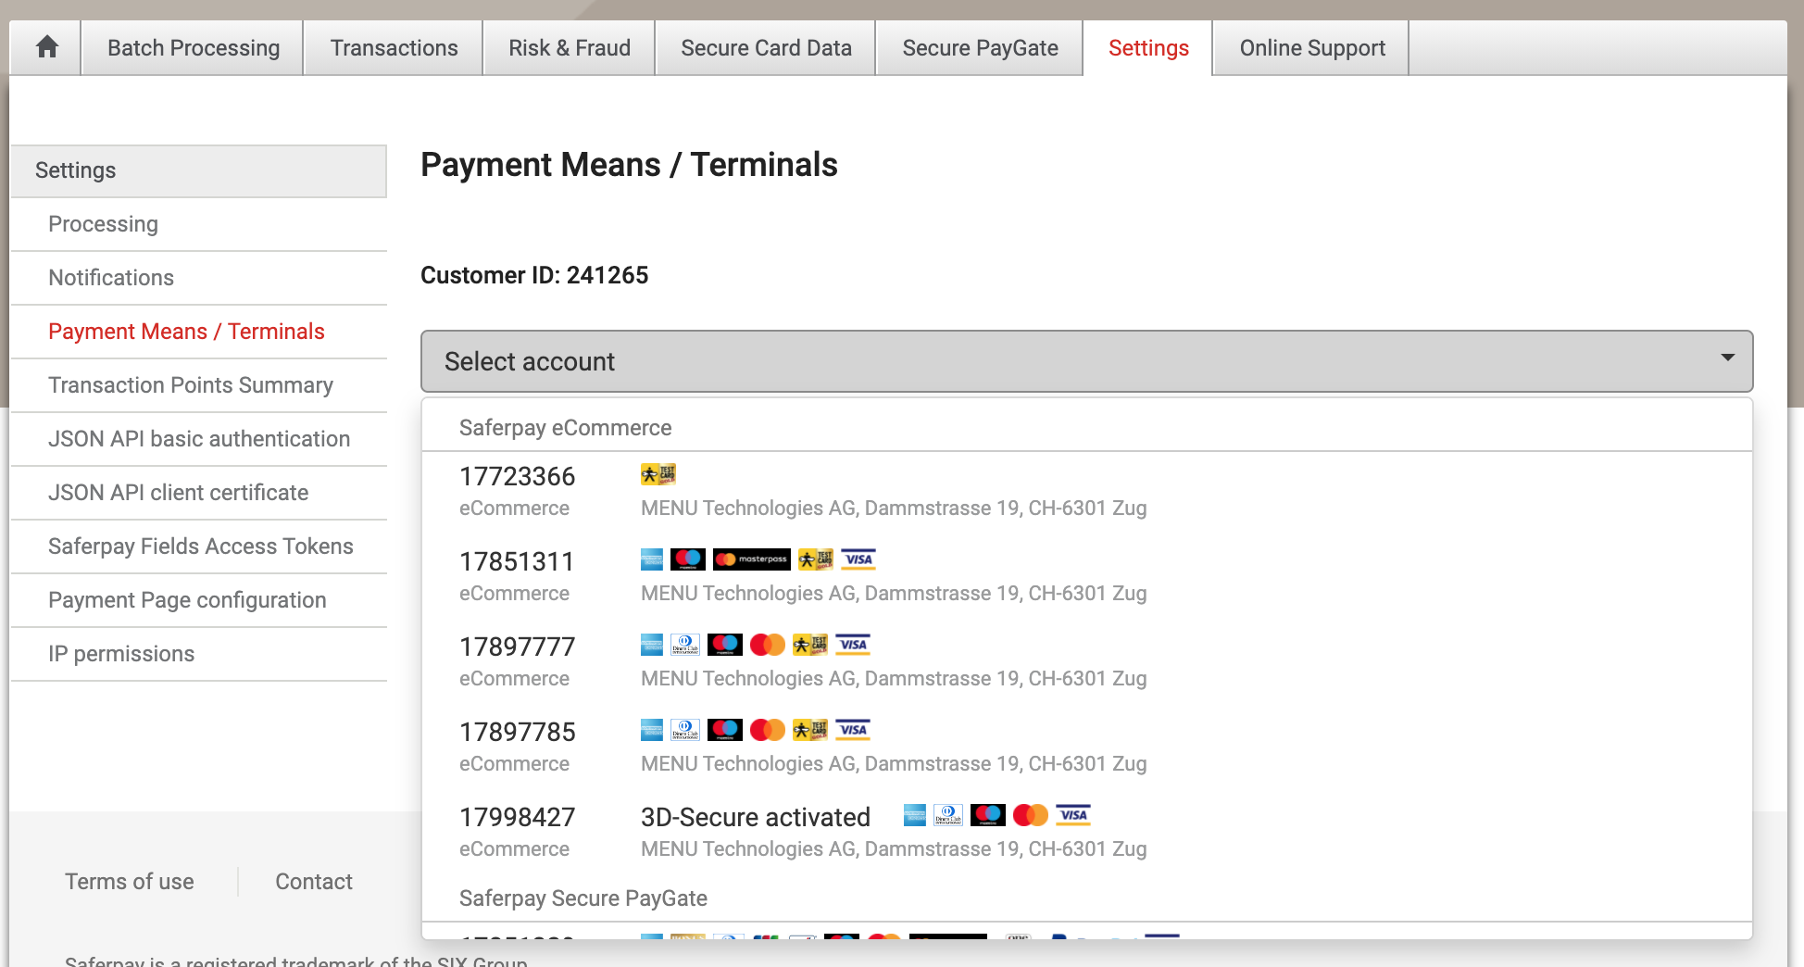The image size is (1804, 967).
Task: Click Saferpay eCommerce group header
Action: pos(566,428)
